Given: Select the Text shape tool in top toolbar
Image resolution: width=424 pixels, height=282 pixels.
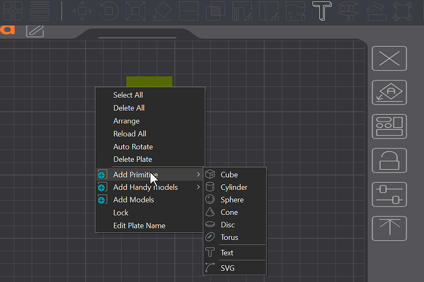Looking at the screenshot, I should (x=322, y=11).
